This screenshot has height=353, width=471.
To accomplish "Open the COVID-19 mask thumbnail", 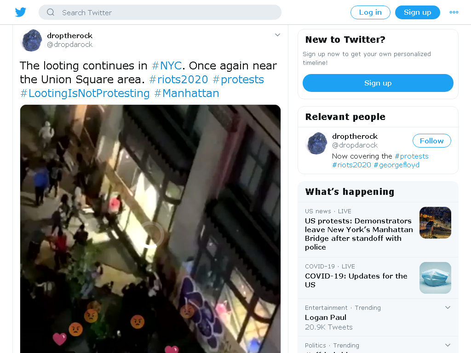I will (x=435, y=278).
